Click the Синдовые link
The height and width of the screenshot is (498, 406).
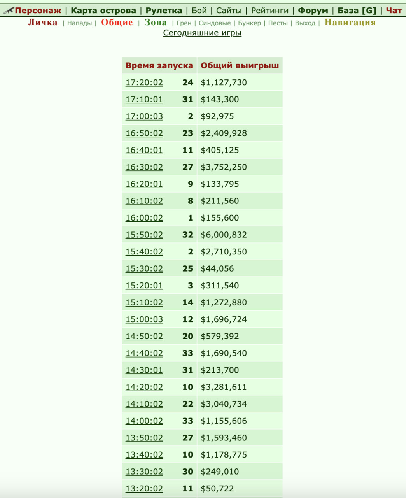tap(215, 23)
